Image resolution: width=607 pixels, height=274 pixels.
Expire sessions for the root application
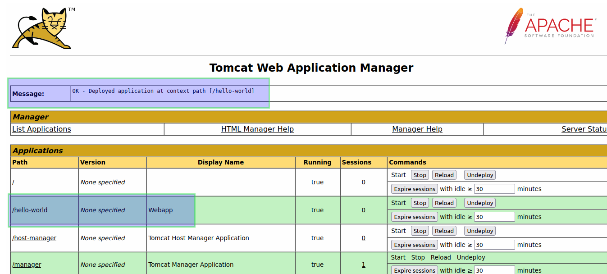pyautogui.click(x=415, y=189)
